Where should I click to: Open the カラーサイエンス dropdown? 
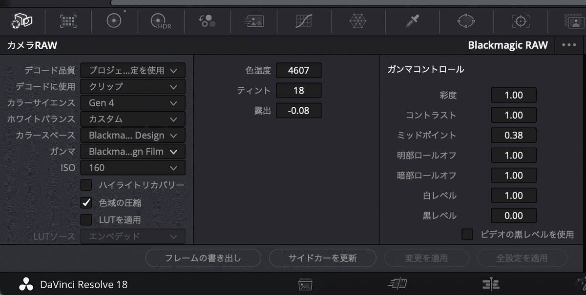click(x=132, y=103)
